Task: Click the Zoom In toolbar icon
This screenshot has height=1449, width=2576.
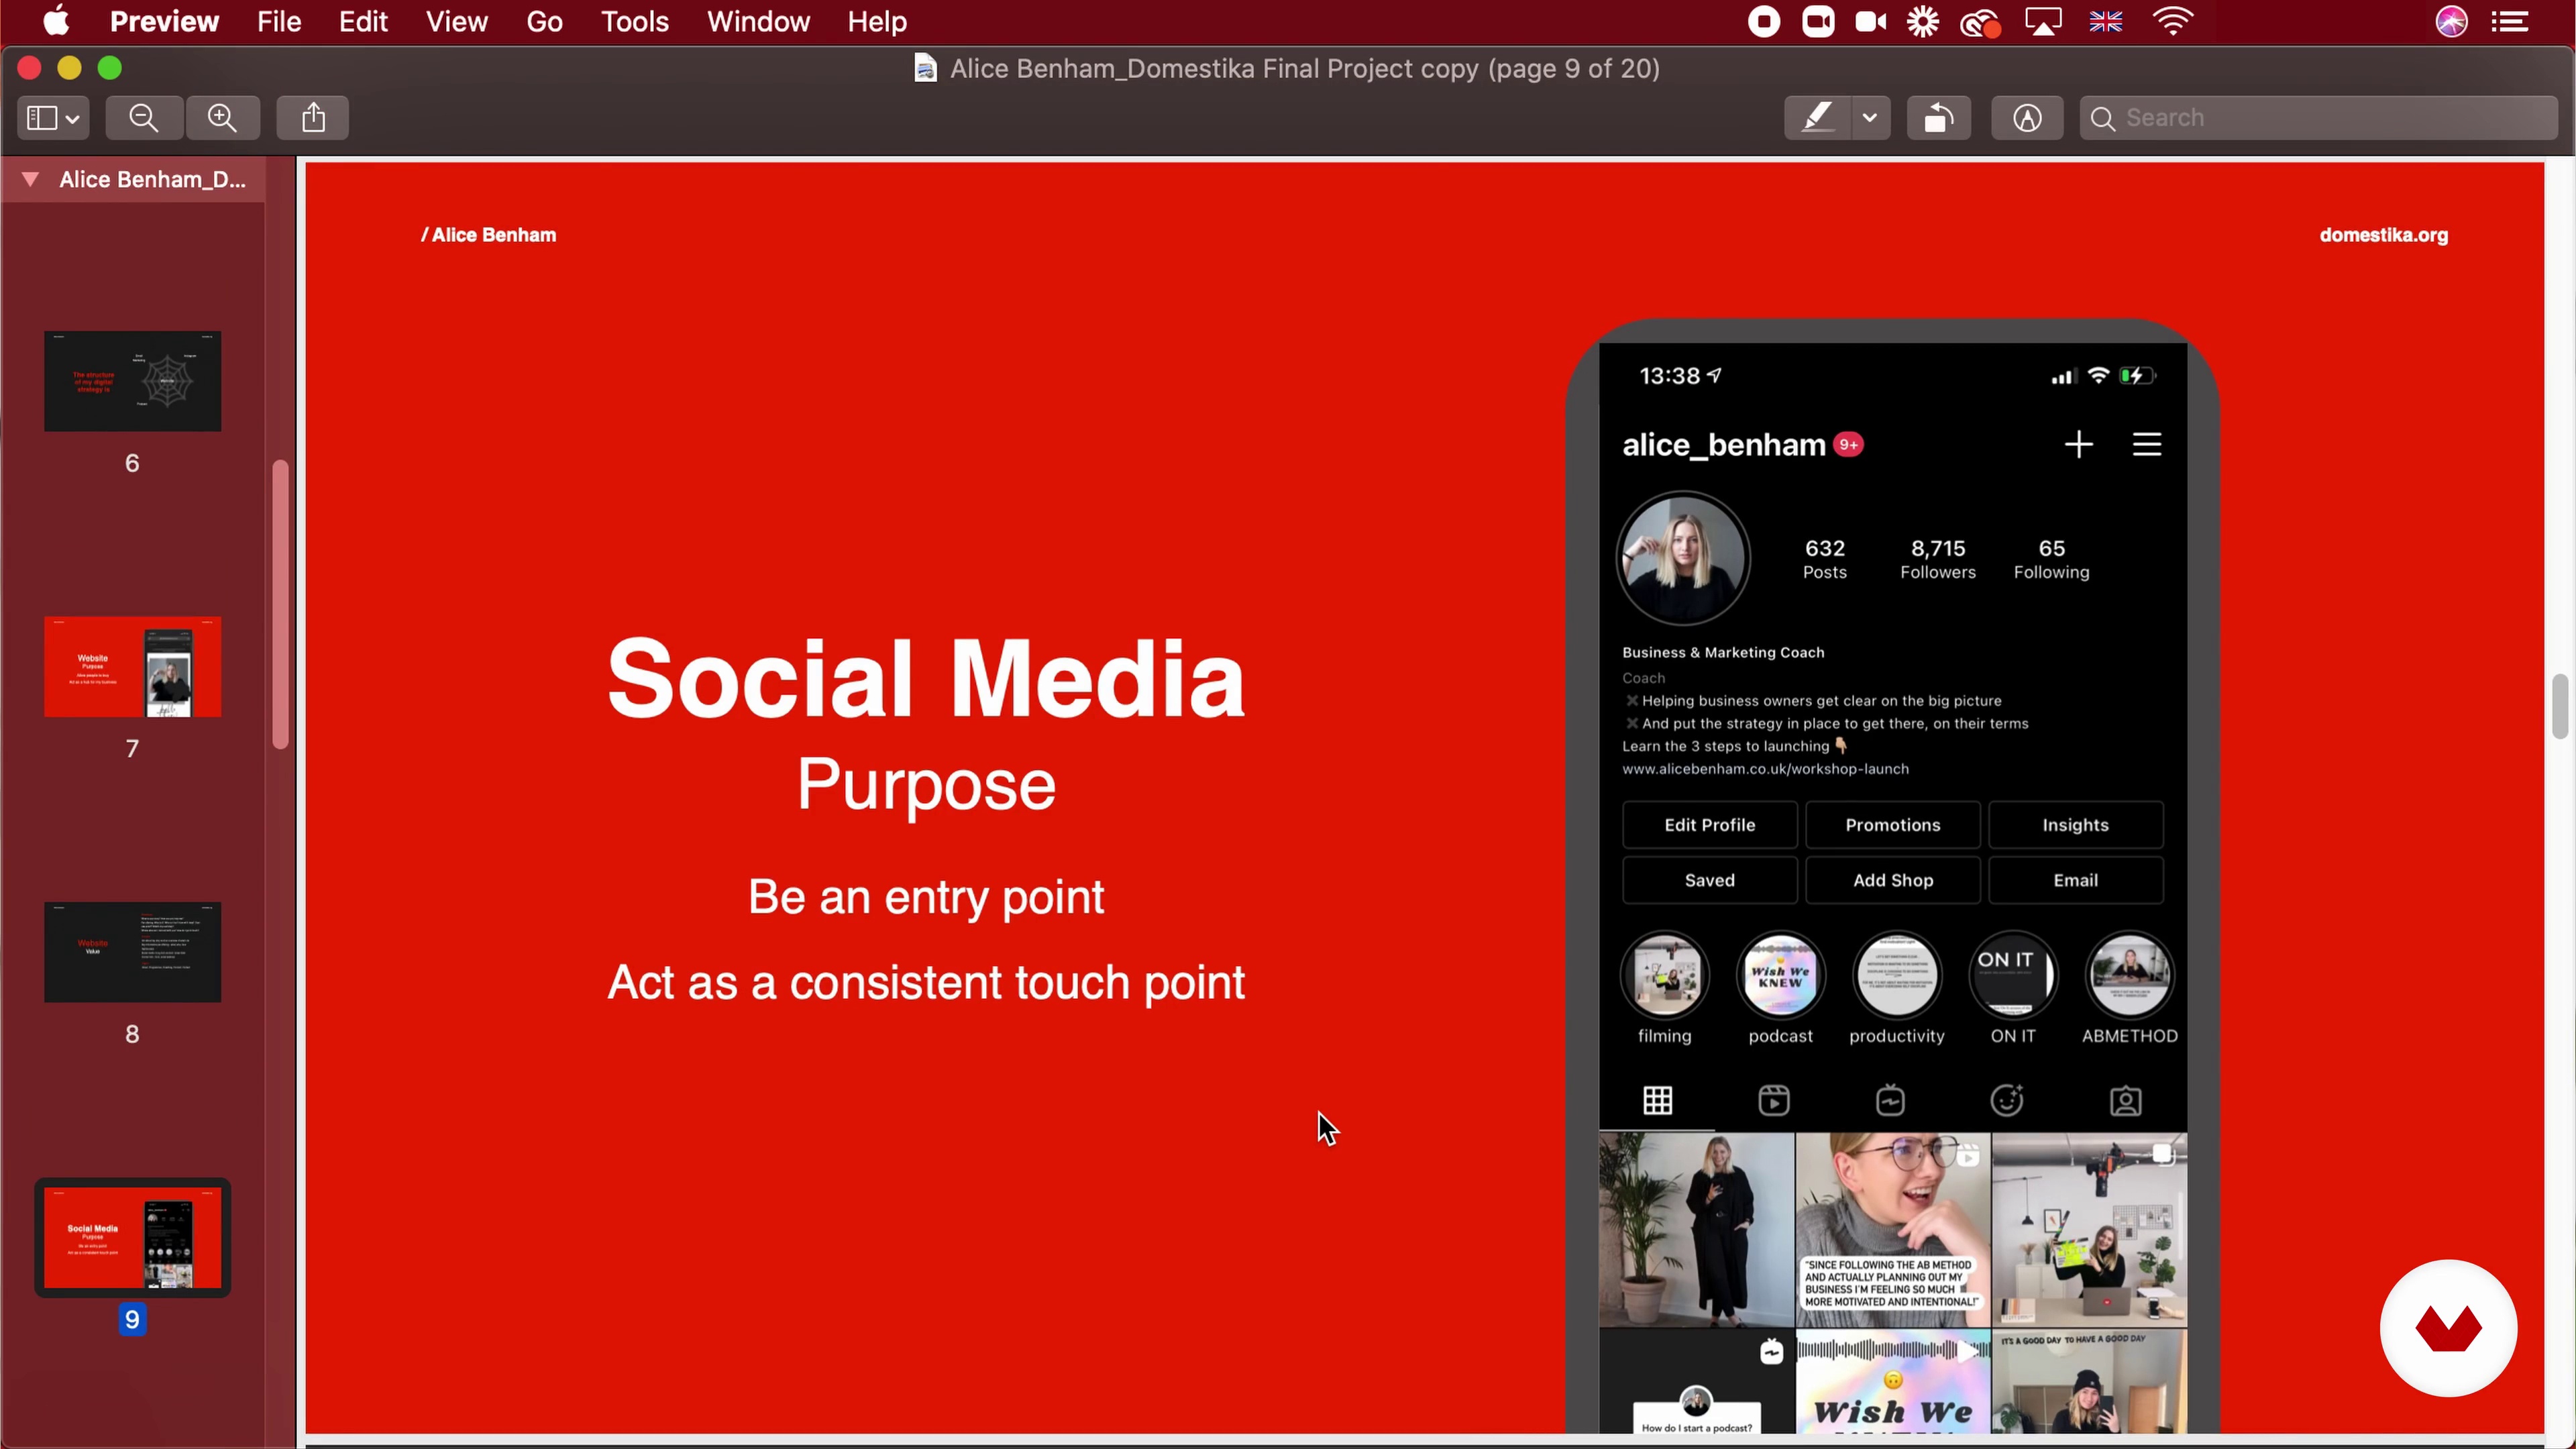Action: [x=222, y=118]
